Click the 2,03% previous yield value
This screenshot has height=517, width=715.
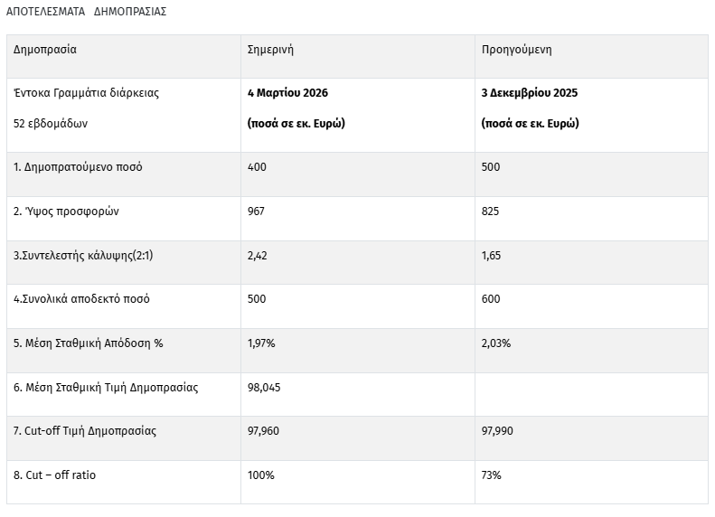[x=496, y=343]
